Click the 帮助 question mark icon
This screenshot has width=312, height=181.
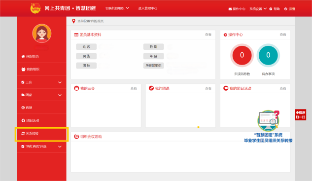pos(271,9)
